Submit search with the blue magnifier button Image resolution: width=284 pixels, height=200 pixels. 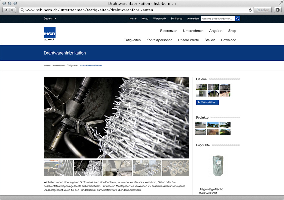coord(238,19)
